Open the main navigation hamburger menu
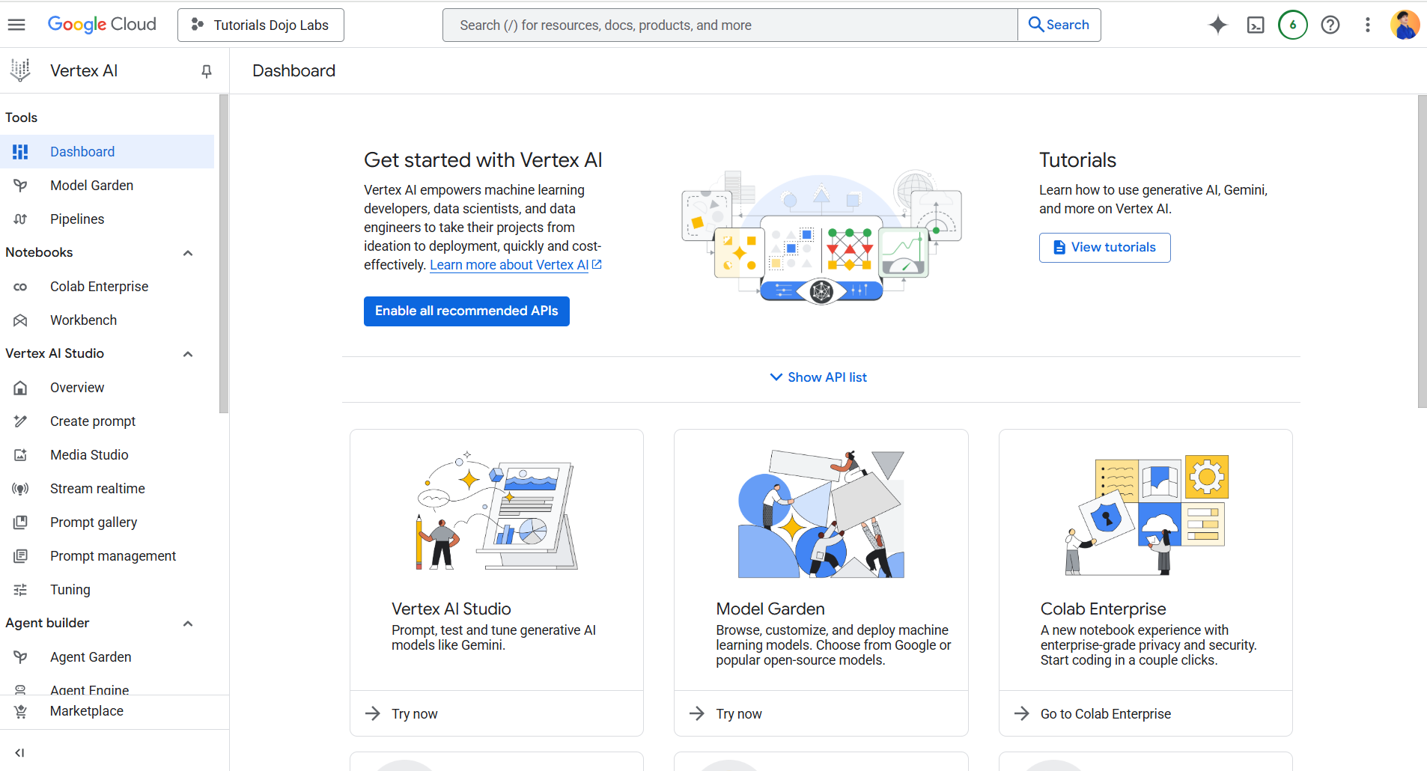Image resolution: width=1427 pixels, height=771 pixels. tap(16, 25)
